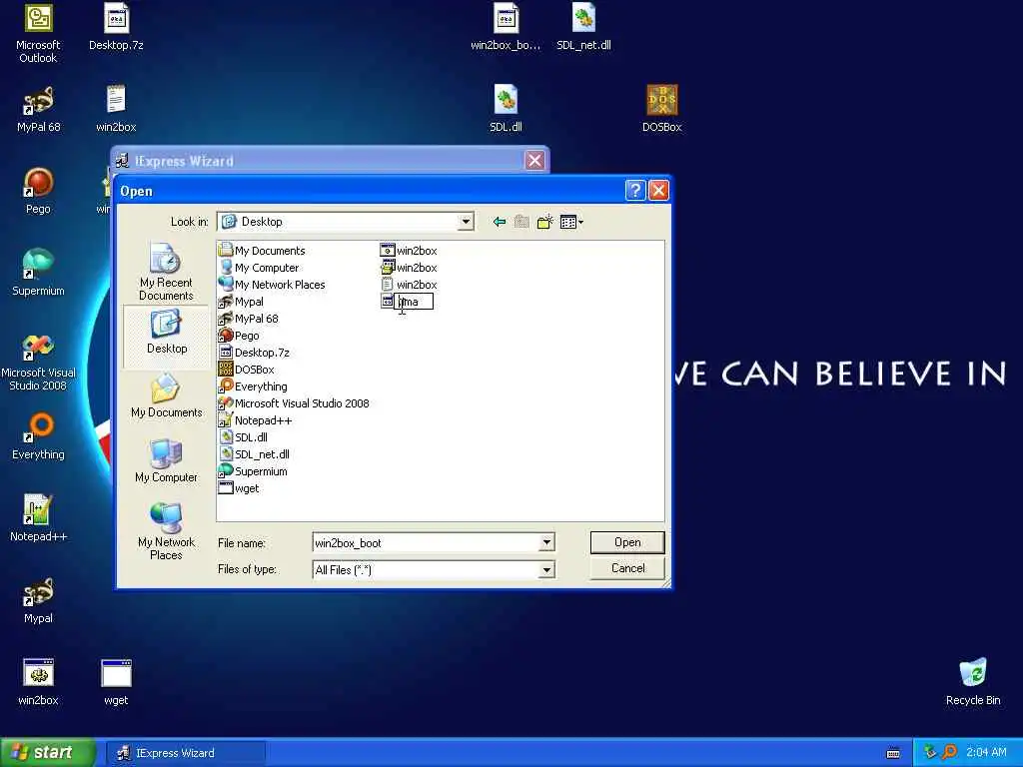Click the win2box_bo... desktop icon

click(x=506, y=27)
